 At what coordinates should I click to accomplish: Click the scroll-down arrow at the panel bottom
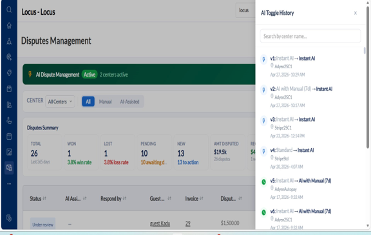click(368, 225)
